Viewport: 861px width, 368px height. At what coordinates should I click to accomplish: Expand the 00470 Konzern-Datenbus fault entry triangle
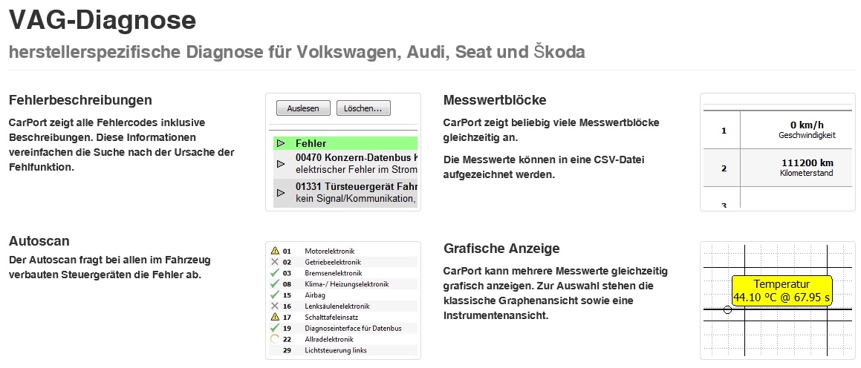[281, 163]
